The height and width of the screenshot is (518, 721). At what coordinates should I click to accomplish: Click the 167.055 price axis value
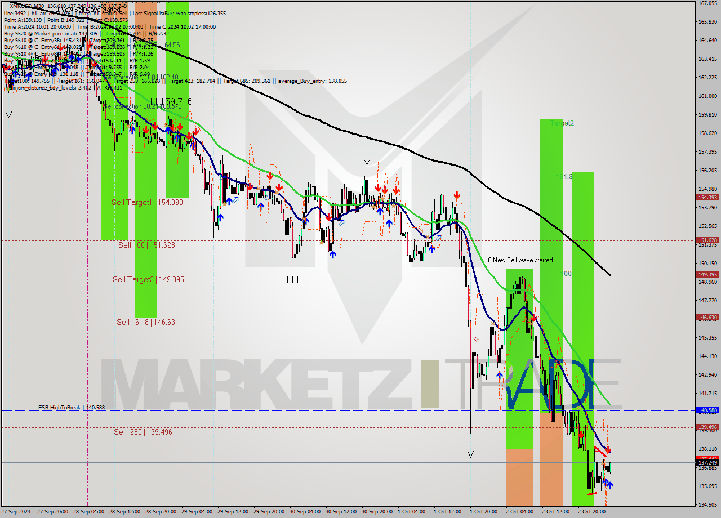tap(707, 3)
